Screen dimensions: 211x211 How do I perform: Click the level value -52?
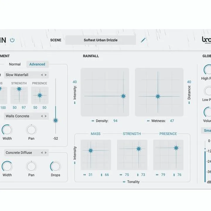coord(55,138)
